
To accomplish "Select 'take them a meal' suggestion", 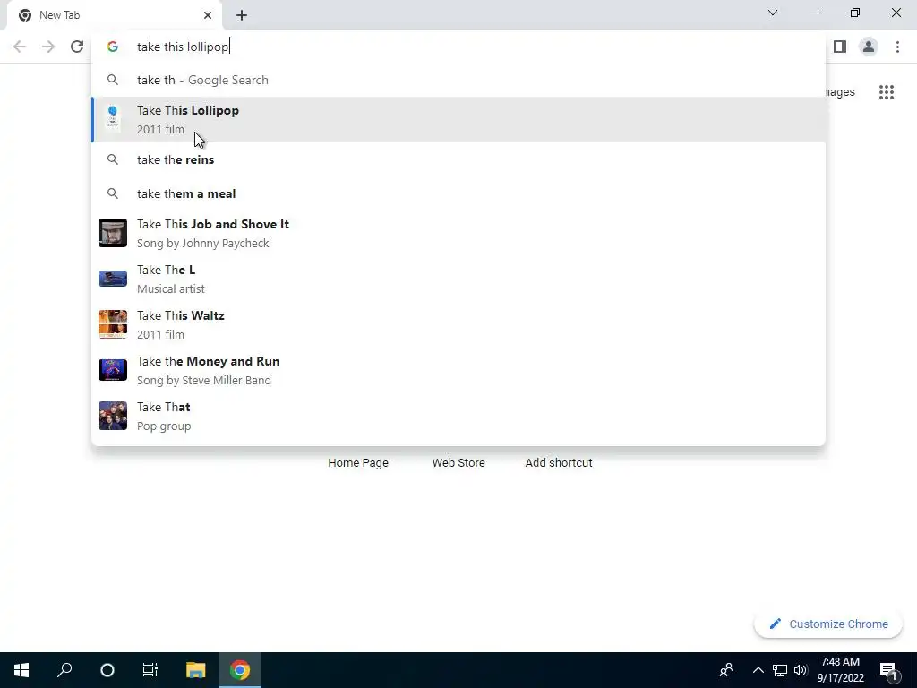I will pos(458,193).
